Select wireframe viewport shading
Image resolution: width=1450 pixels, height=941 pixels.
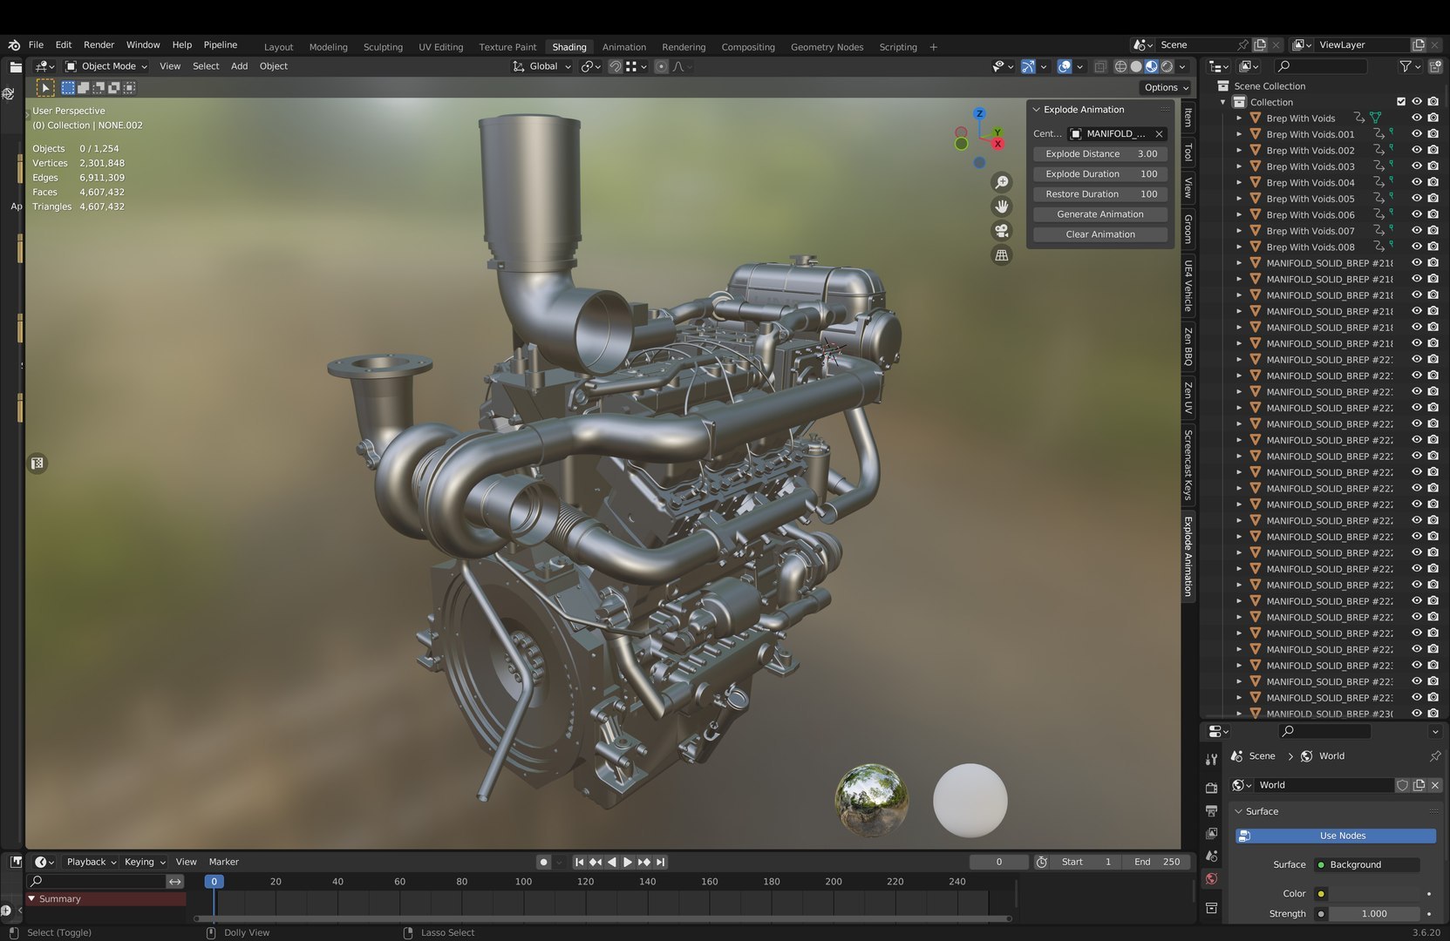[1120, 66]
